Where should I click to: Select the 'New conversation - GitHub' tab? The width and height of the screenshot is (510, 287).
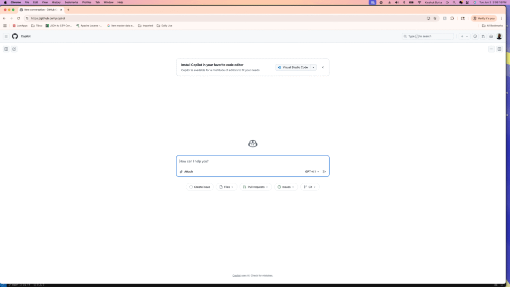click(x=40, y=10)
